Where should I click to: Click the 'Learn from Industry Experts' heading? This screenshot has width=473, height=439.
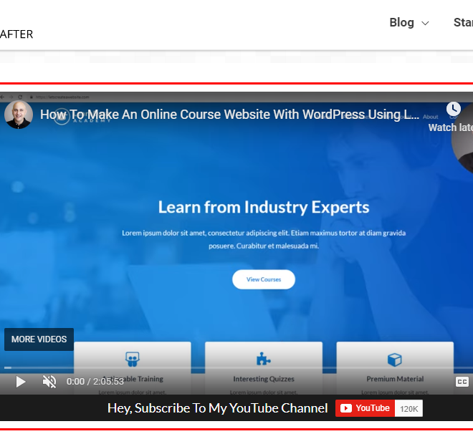click(264, 207)
